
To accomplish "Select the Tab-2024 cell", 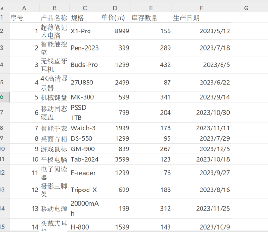I will (85, 159).
